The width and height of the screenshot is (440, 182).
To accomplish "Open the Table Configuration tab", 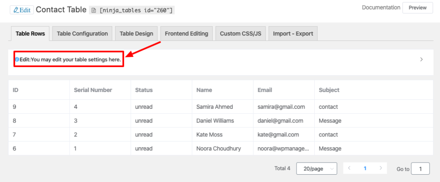I will (82, 34).
